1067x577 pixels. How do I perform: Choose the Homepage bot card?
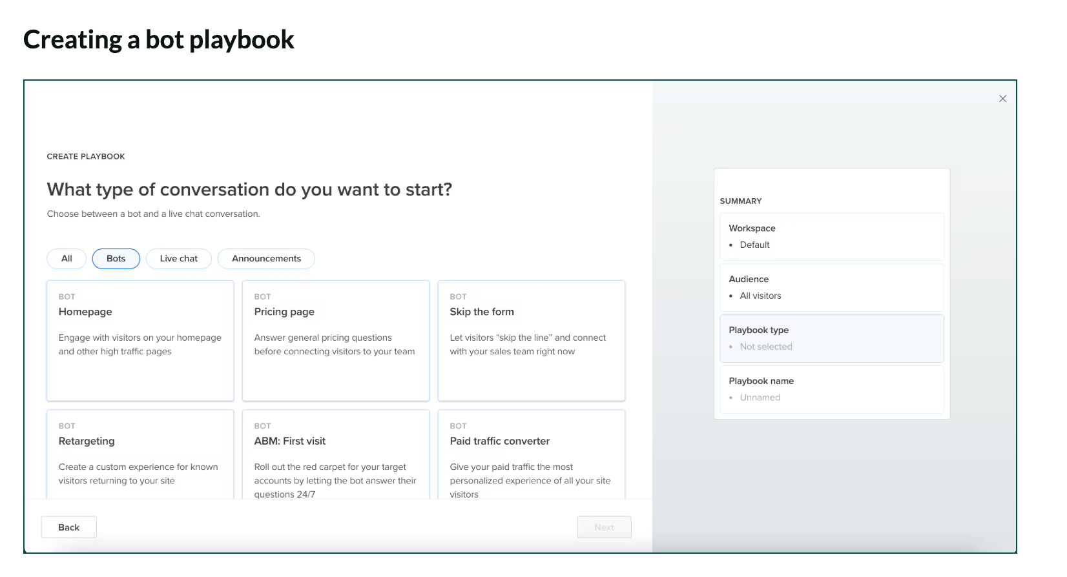[x=140, y=340]
